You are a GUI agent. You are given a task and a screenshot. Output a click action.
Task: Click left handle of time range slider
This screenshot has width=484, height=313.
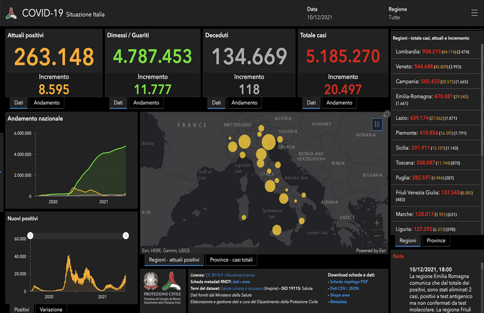coord(31,236)
